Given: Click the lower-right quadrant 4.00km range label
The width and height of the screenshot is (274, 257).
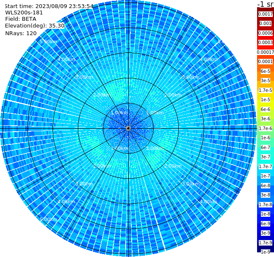Looking at the screenshot, I should click(208, 202).
